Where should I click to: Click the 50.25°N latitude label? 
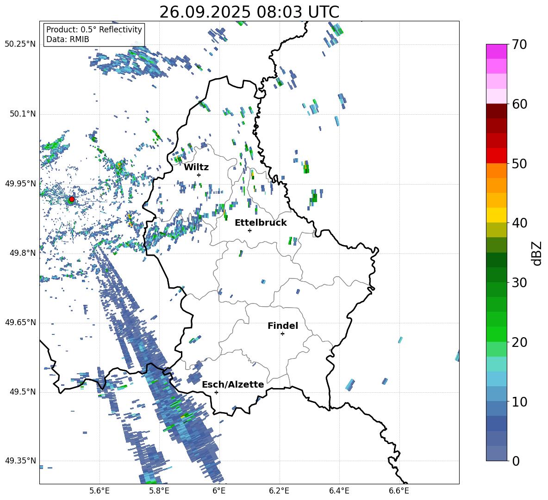point(20,44)
